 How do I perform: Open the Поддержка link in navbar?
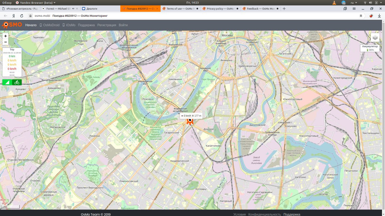coord(86,25)
